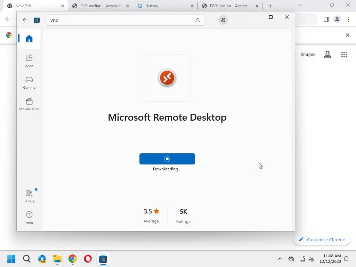Open the Edge Preview browser on taskbar
Screen dimensions: 356x267
(42, 259)
